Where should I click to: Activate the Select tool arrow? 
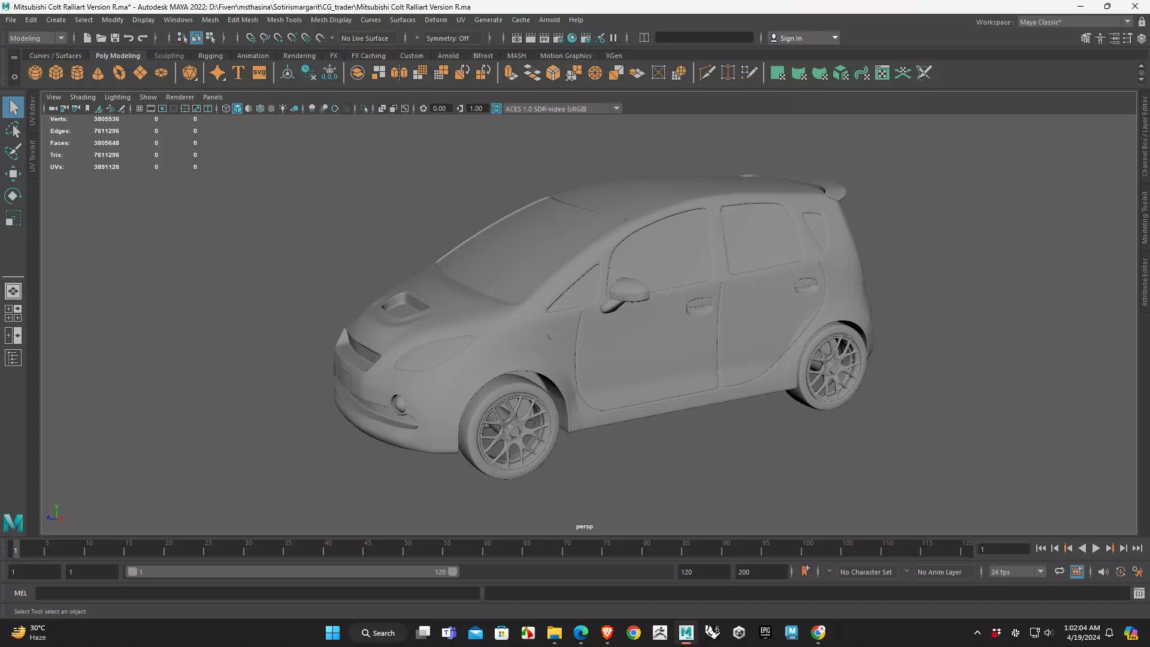(13, 107)
